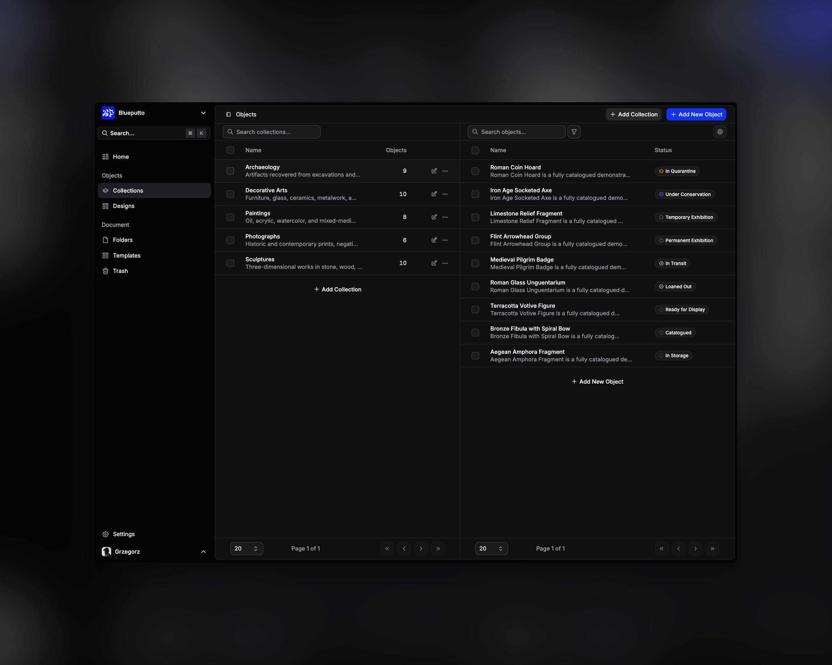Click the Blueputto workspace logo
The width and height of the screenshot is (832, 665).
click(108, 113)
